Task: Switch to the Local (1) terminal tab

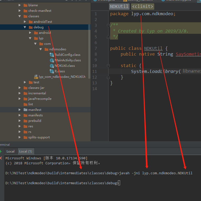Action: (x=25, y=151)
